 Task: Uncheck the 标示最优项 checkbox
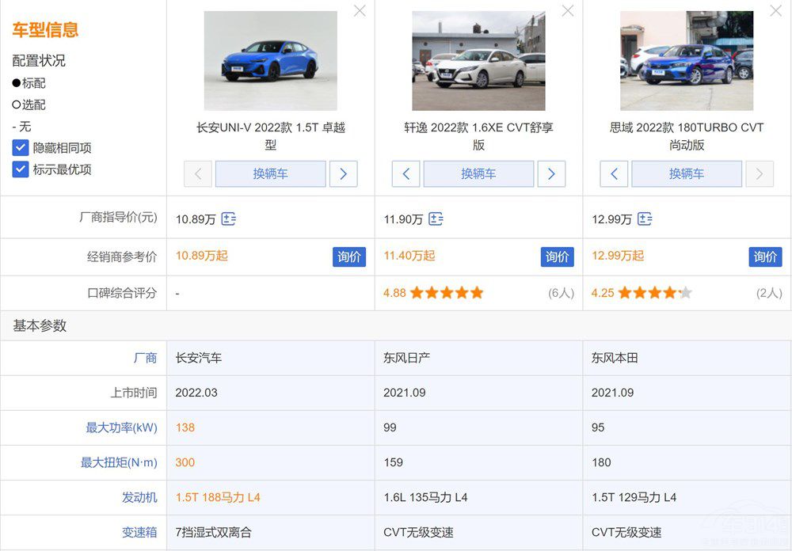click(21, 169)
